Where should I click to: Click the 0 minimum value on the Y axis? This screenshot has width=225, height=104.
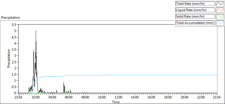click(x=17, y=93)
